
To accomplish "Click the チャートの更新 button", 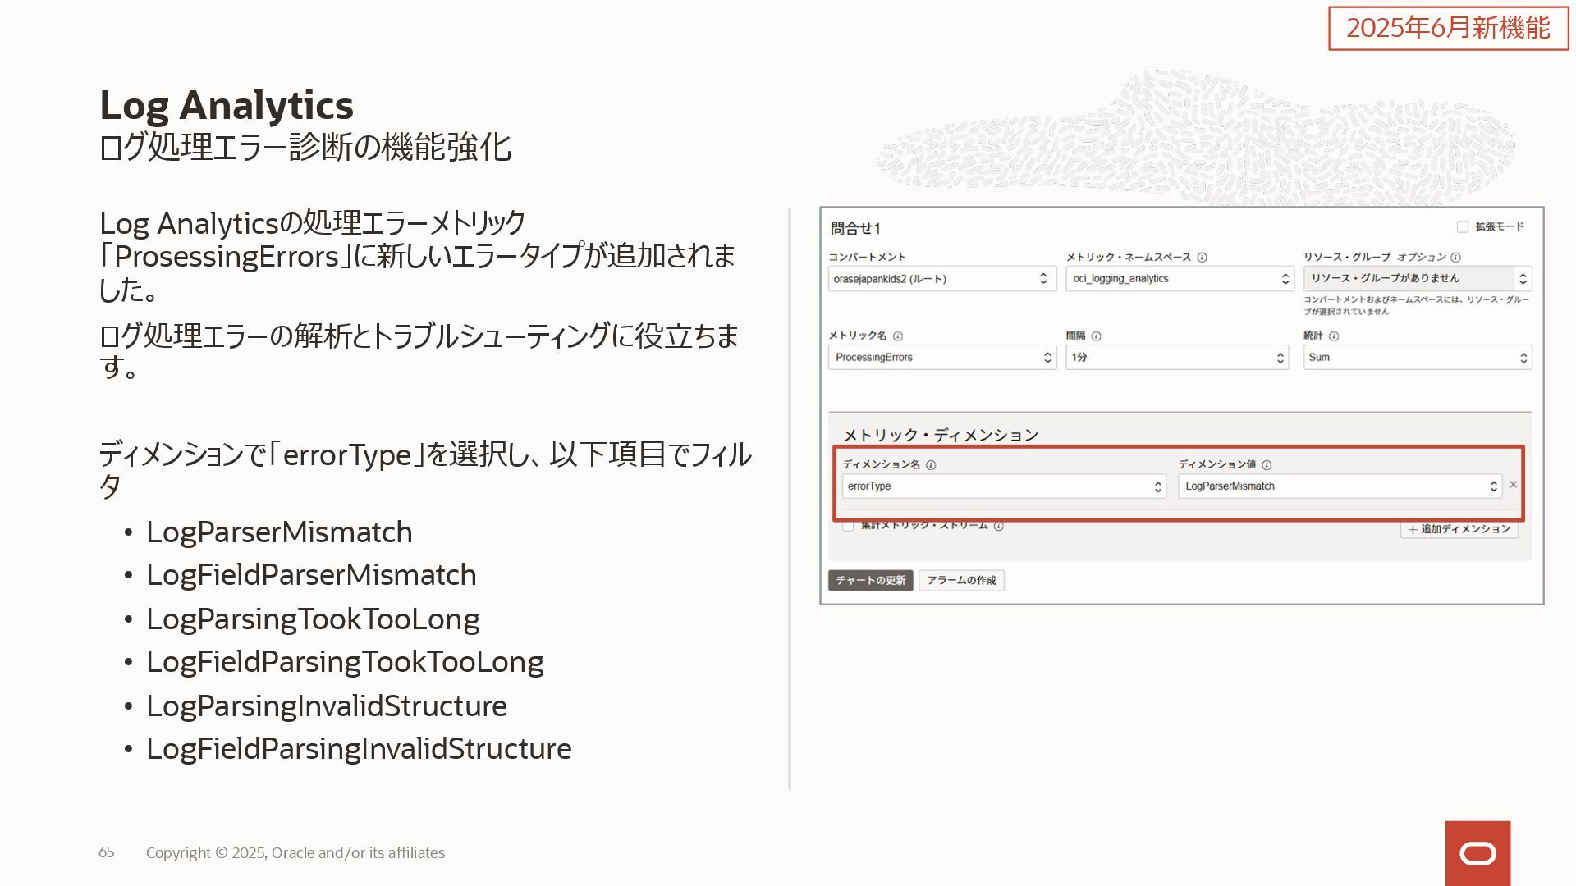I will 870,581.
